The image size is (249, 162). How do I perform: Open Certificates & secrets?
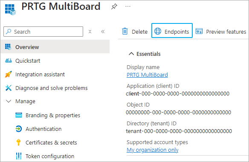[x=51, y=142]
